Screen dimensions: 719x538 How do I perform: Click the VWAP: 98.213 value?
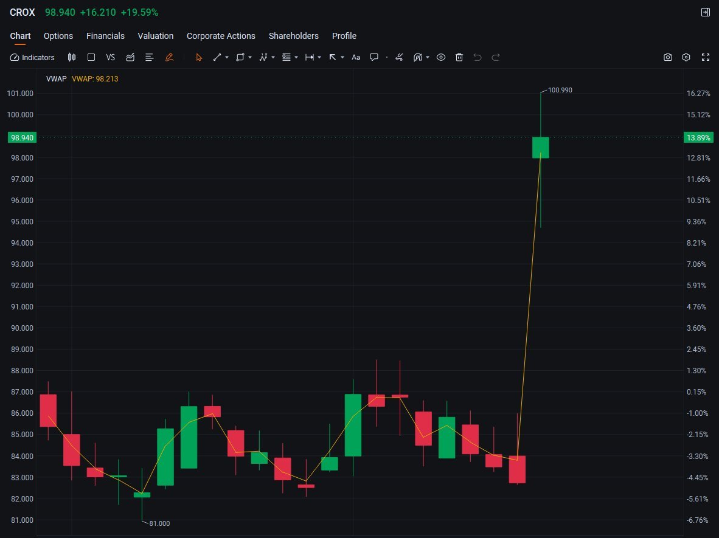pyautogui.click(x=95, y=79)
